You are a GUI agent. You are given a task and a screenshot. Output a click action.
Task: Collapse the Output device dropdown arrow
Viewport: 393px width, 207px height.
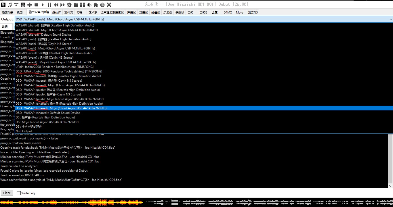[x=390, y=20]
